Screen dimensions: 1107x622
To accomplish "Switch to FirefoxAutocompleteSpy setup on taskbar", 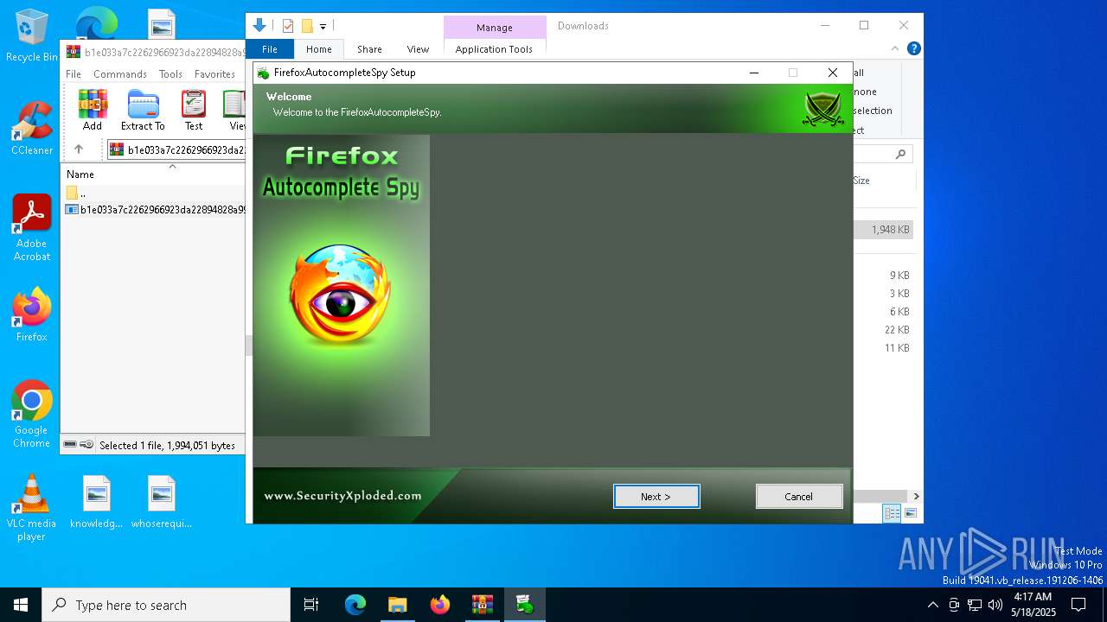I will point(525,605).
